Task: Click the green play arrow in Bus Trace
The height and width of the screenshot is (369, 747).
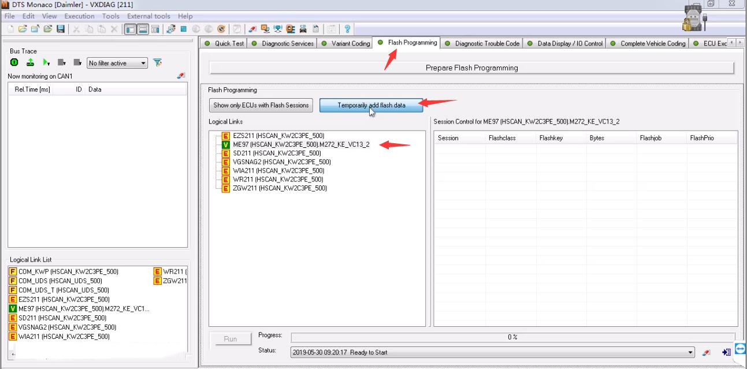Action: pyautogui.click(x=45, y=63)
